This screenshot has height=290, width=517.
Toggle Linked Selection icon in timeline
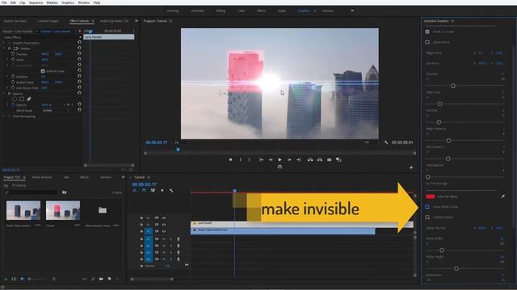pyautogui.click(x=153, y=190)
